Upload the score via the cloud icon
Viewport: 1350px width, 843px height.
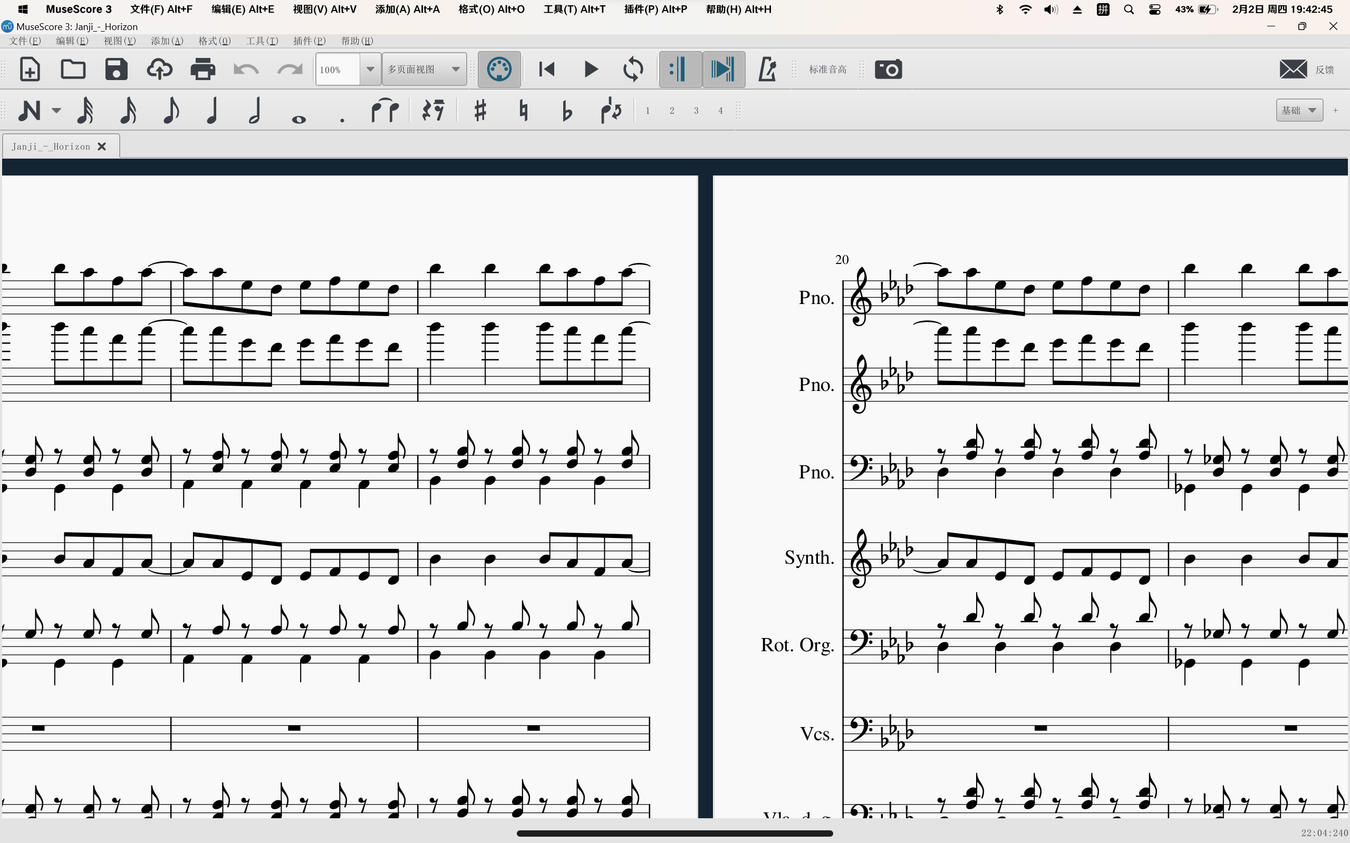[160, 70]
